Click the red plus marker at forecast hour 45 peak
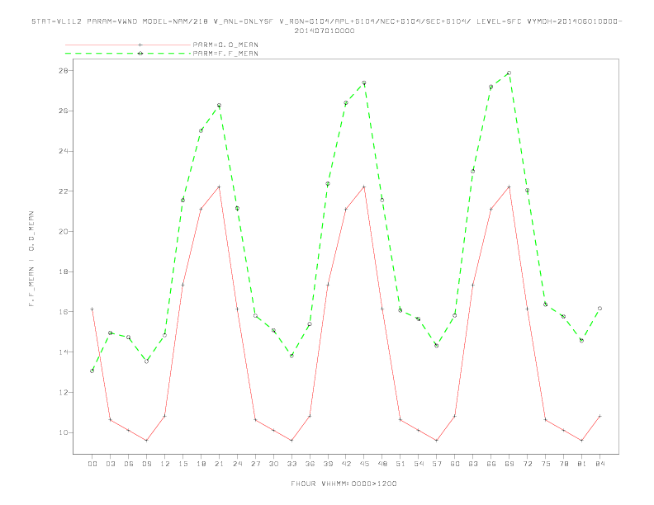Screen dimensions: 654x505 tap(364, 186)
